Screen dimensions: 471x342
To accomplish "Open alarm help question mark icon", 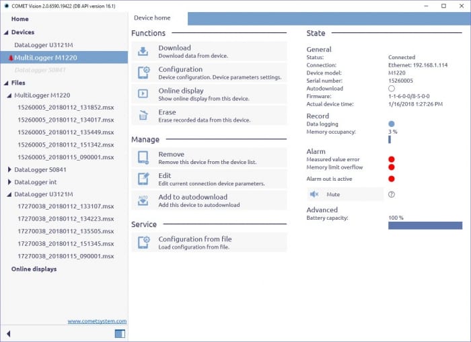I will click(392, 194).
